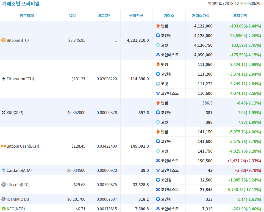Select the Bitcoin Cash(BCH) name label
264x212 pixels.
tap(23, 146)
